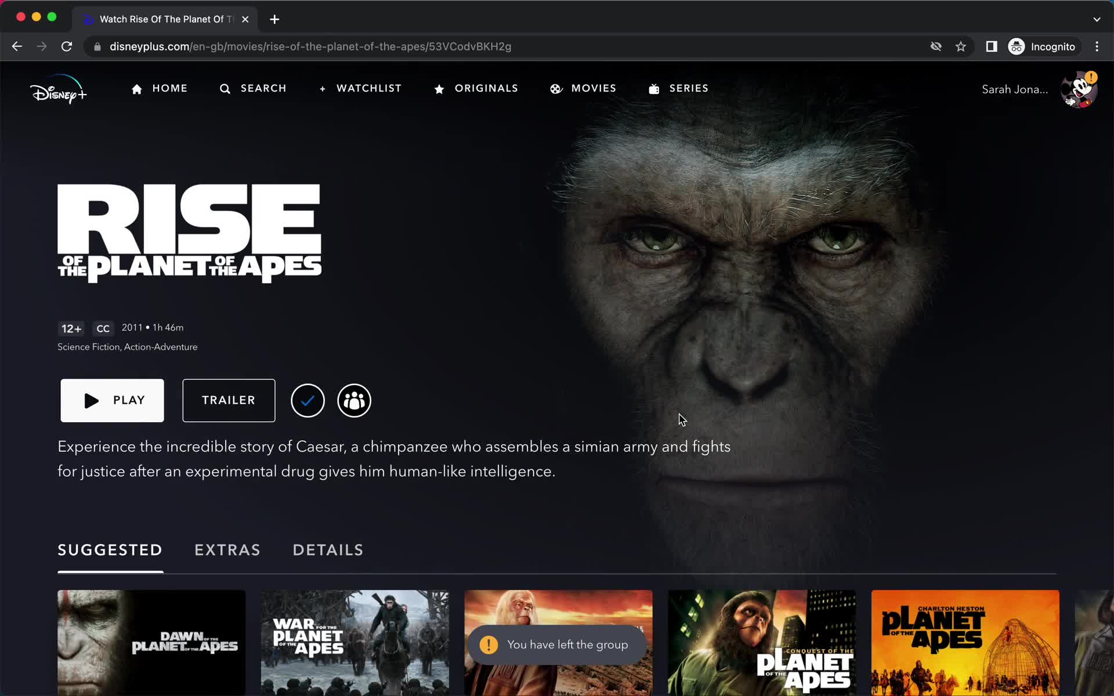Viewport: 1114px width, 696px height.
Task: Click the '2011 • 1h 46m' text
Action: click(153, 328)
